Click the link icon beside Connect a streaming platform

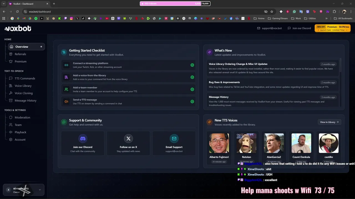66,65
